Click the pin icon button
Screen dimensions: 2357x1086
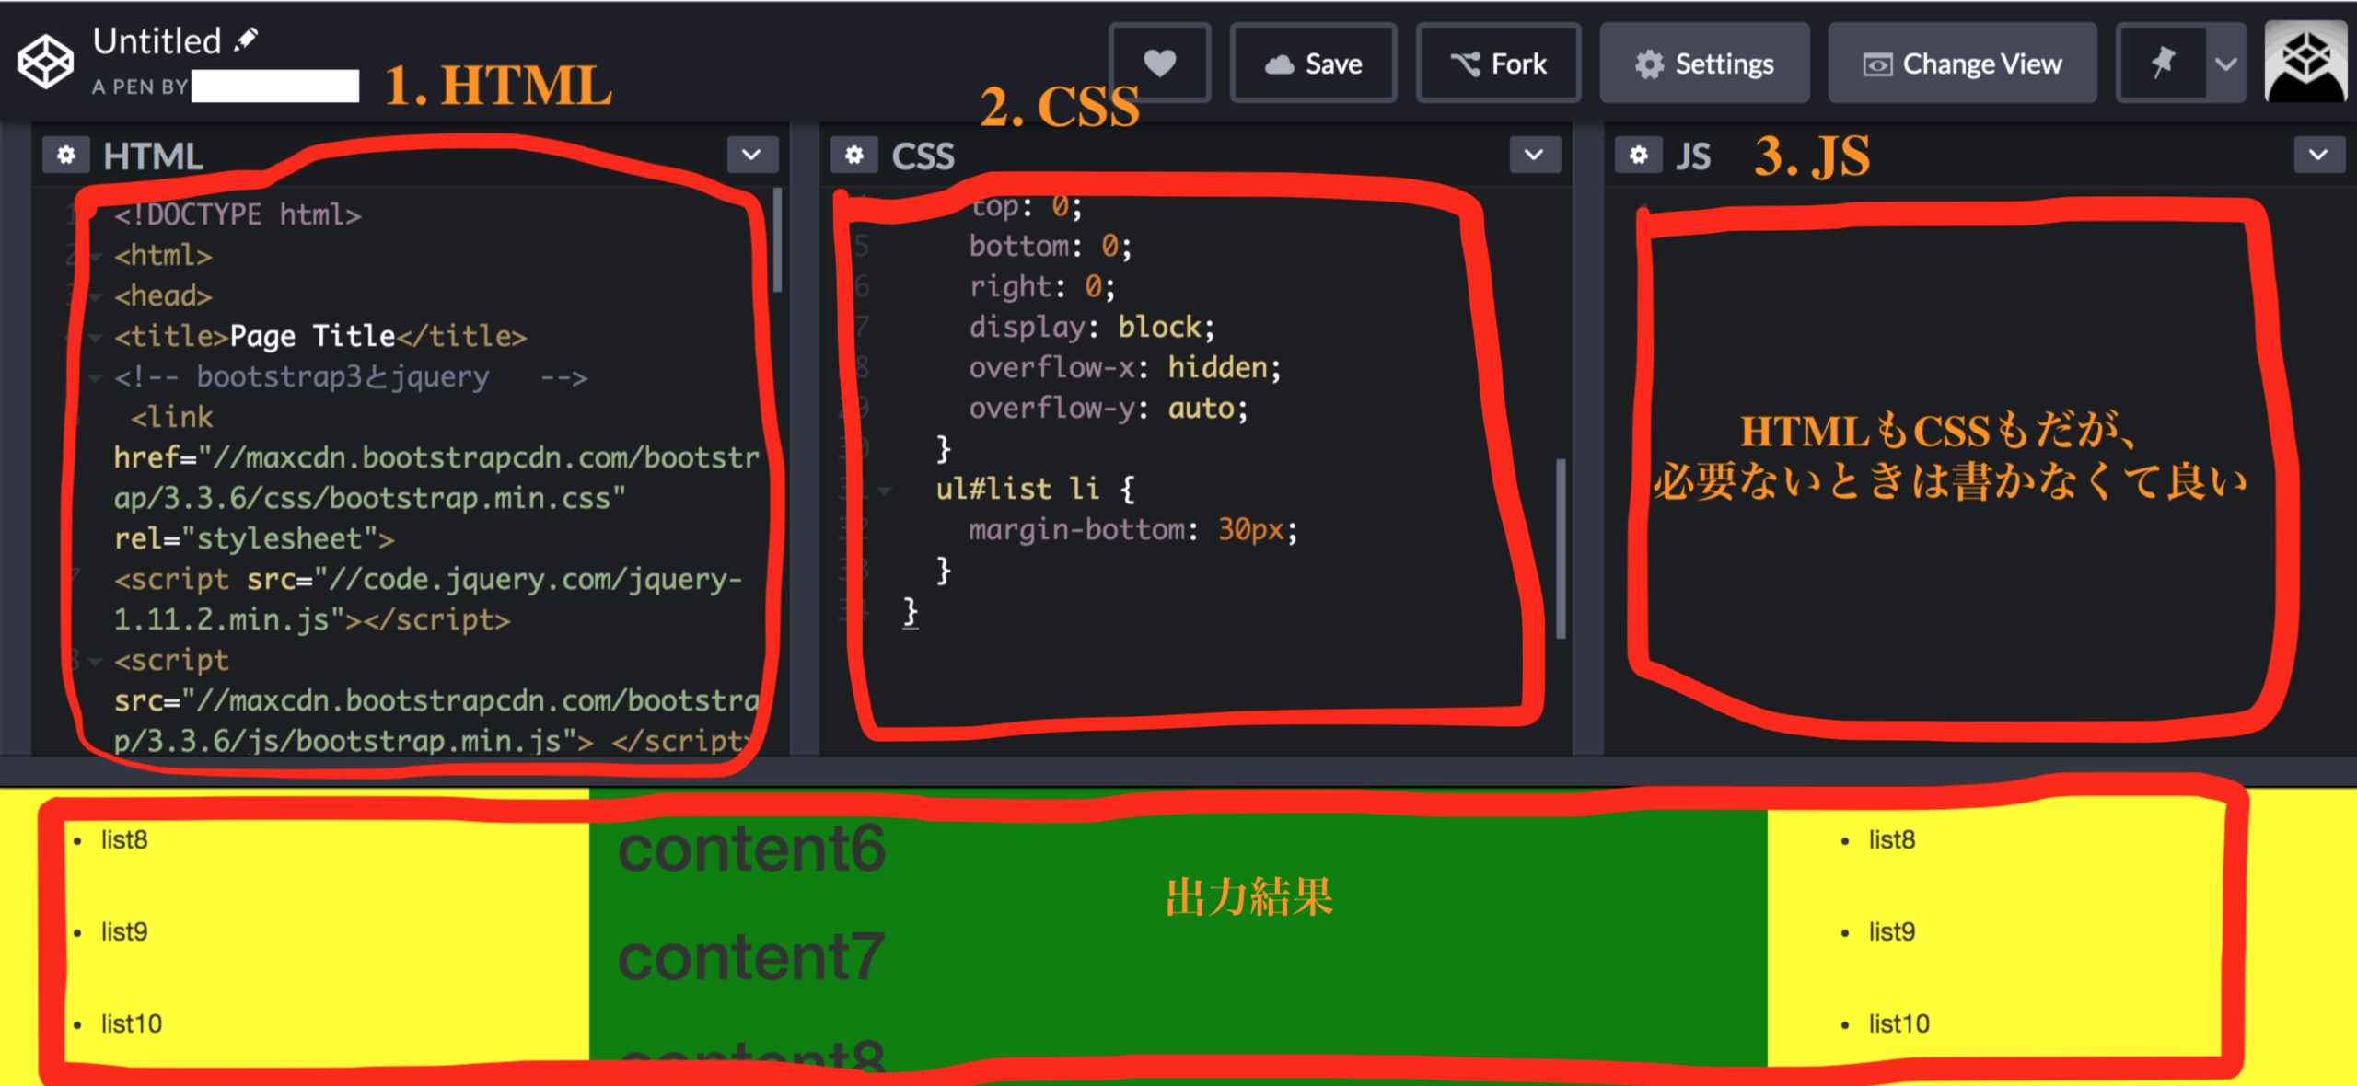[2162, 64]
